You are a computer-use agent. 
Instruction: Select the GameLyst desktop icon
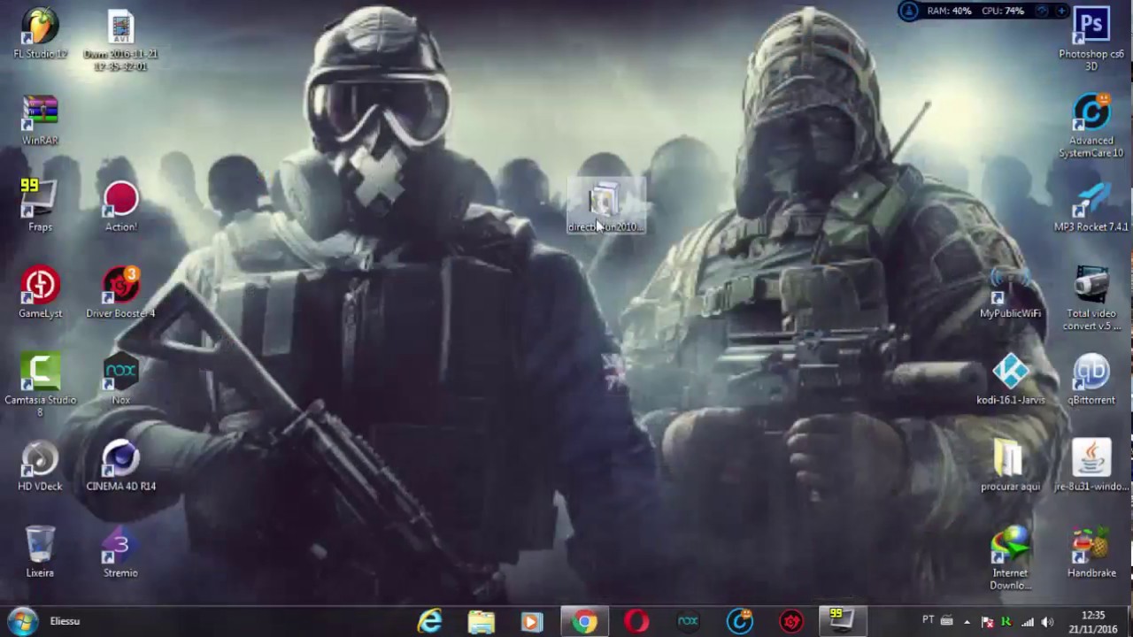pyautogui.click(x=40, y=292)
